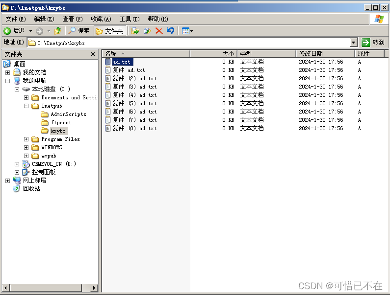This screenshot has width=390, height=295.
Task: Click the 我的电脑 computer icon
Action: click(17, 81)
